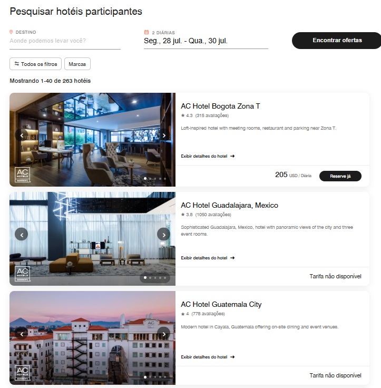Viewport: 381px width, 388px height.
Task: Open Exibir detalhes do hotel for Guadalajara
Action: (208, 258)
